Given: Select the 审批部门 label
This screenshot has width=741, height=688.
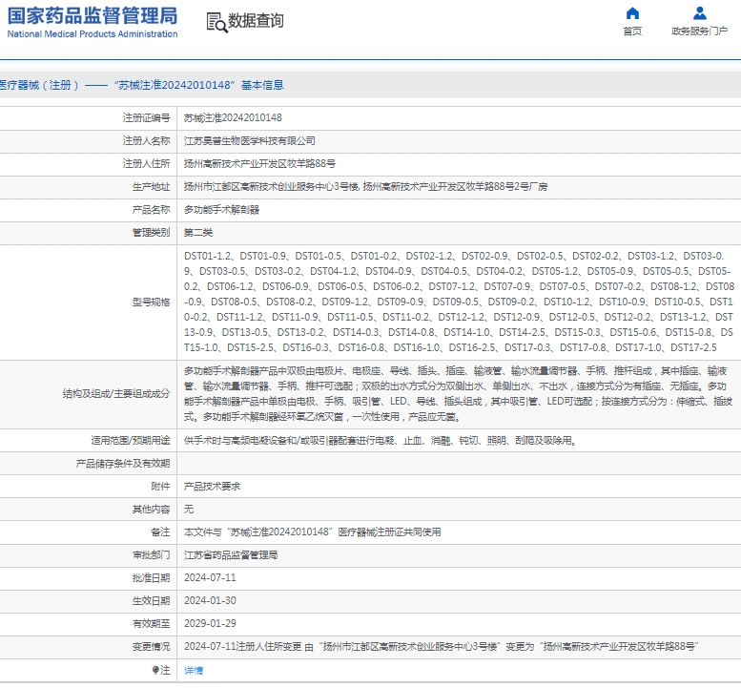Looking at the screenshot, I should coord(151,555).
